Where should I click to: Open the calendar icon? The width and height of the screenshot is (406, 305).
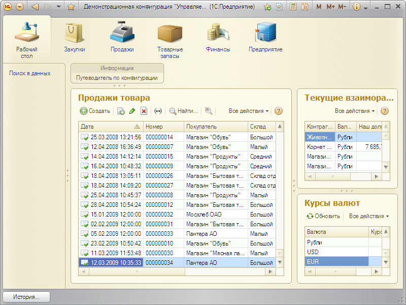click(305, 7)
